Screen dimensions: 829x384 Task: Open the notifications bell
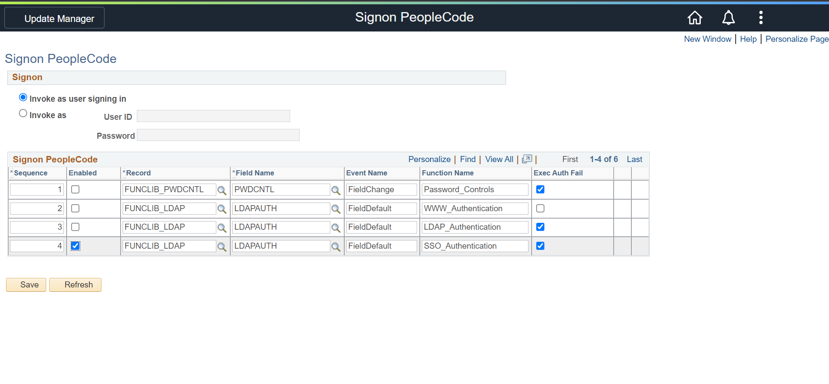[728, 18]
